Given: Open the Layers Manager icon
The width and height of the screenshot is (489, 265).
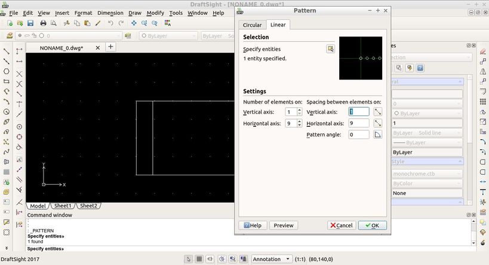Looking at the screenshot, I should [x=10, y=36].
